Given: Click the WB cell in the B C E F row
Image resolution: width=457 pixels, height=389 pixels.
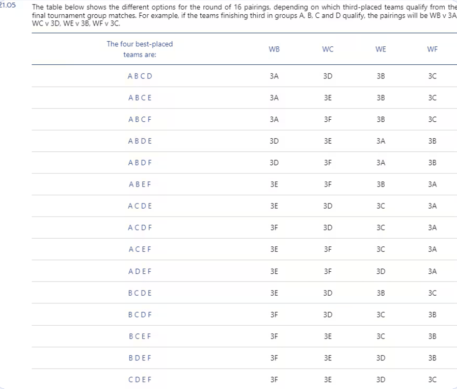Looking at the screenshot, I should pos(274,336).
